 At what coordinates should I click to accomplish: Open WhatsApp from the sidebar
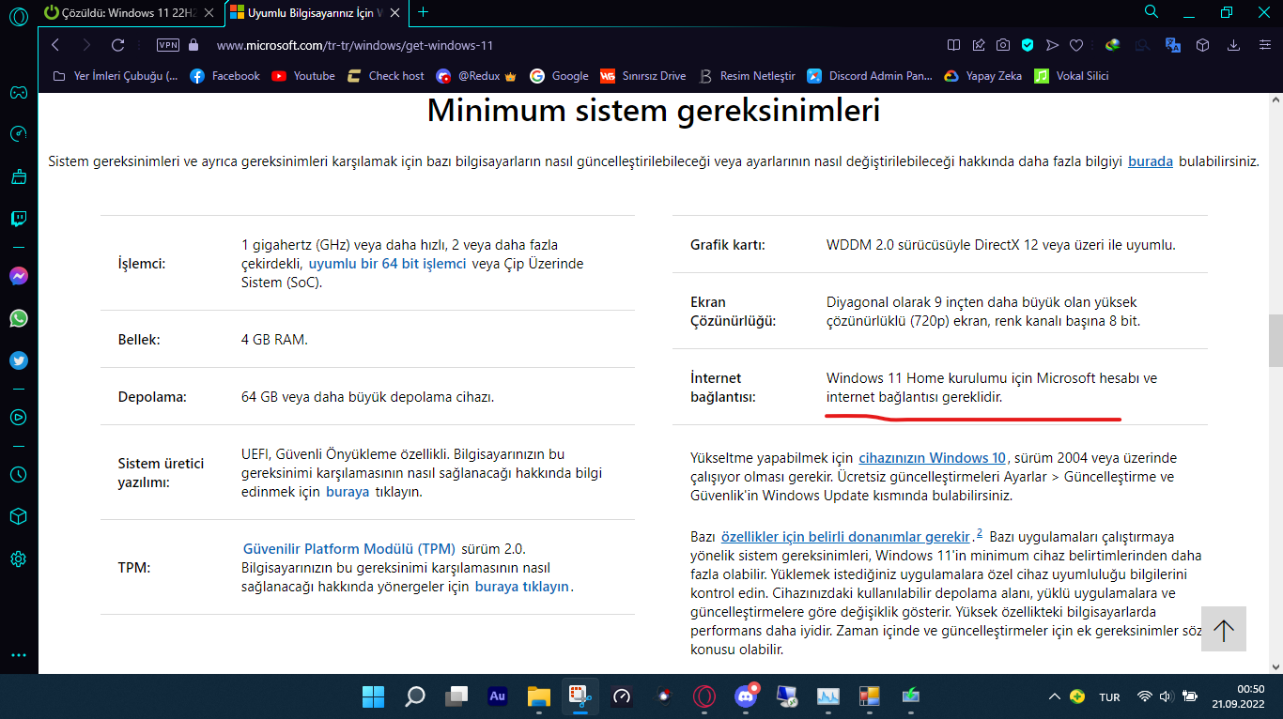tap(18, 318)
